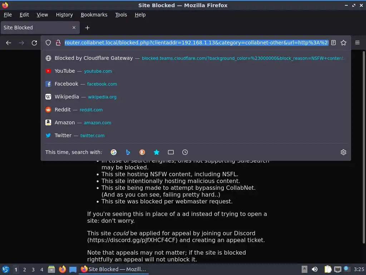This screenshot has width=366, height=275.
Task: Open the network tray icon
Action: tap(337, 269)
